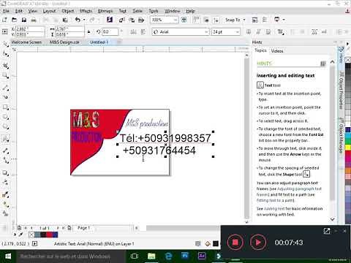Viewport: 351px width, 263px height.
Task: Open the Search content icon in the toolbar
Action: click(x=110, y=20)
